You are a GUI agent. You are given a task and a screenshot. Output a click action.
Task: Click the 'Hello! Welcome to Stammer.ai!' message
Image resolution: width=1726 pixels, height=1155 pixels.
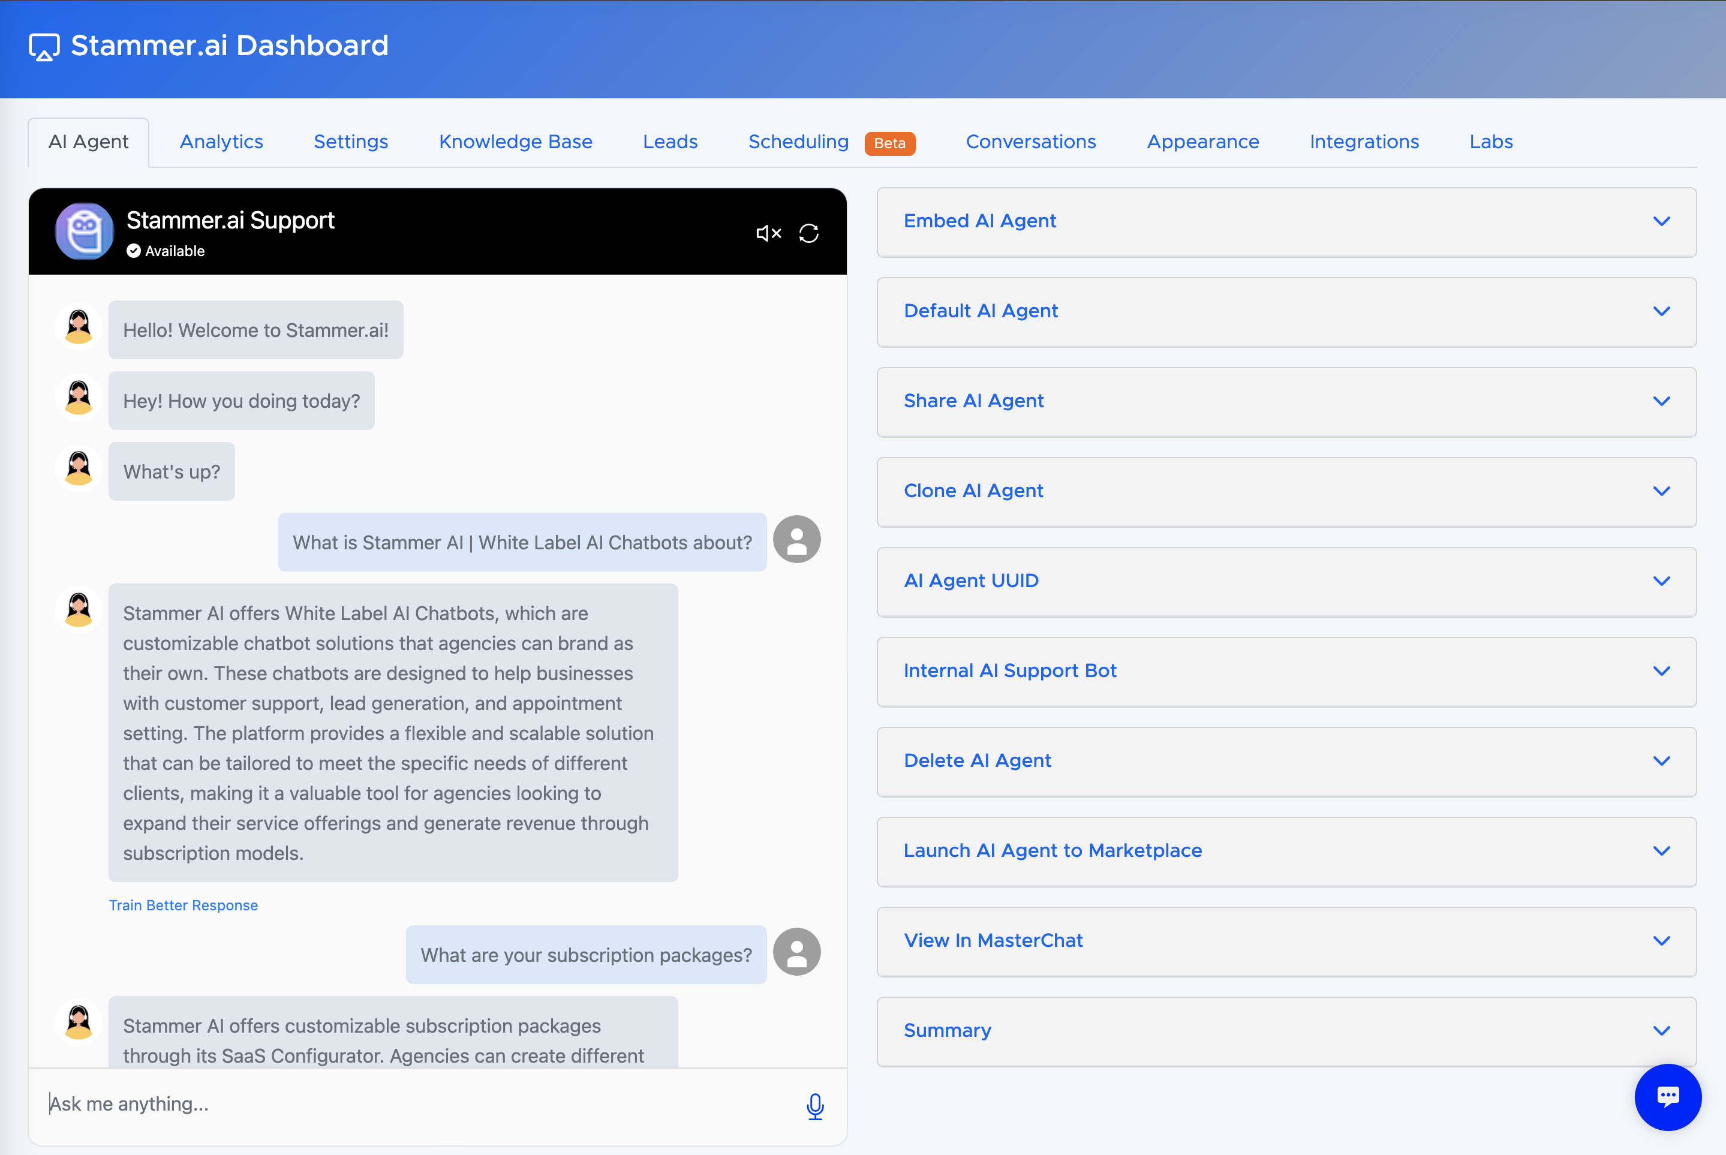coord(255,330)
